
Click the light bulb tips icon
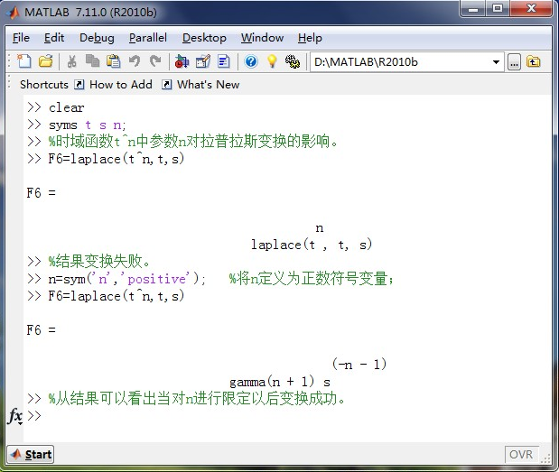(x=272, y=61)
